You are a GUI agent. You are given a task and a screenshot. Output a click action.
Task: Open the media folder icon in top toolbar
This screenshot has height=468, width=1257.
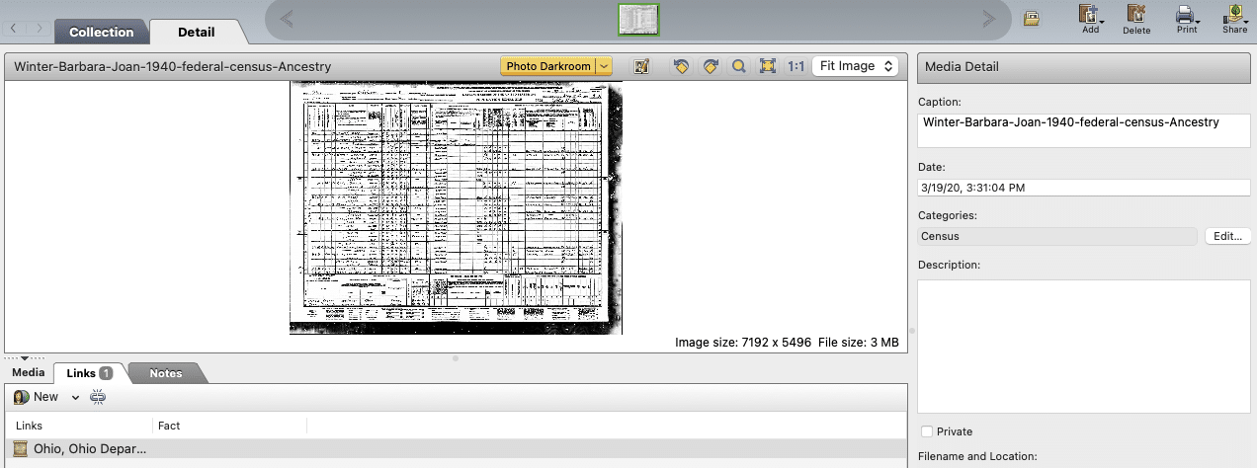[1031, 18]
